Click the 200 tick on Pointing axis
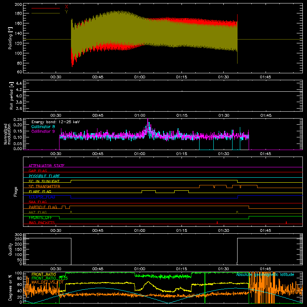307x307 pixels. tap(18, 4)
